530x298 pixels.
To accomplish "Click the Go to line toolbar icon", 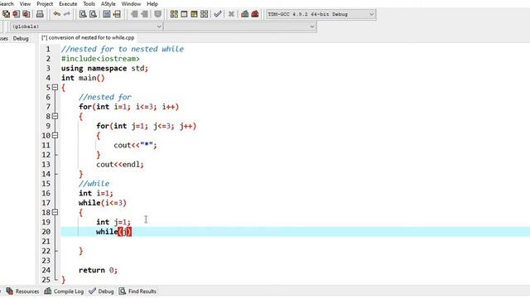I will pos(117,14).
